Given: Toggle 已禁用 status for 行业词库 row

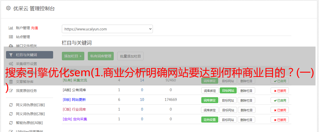Looking at the screenshot, I should tap(280, 110).
